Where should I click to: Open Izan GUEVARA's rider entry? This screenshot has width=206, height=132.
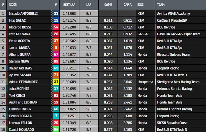tap(20, 34)
